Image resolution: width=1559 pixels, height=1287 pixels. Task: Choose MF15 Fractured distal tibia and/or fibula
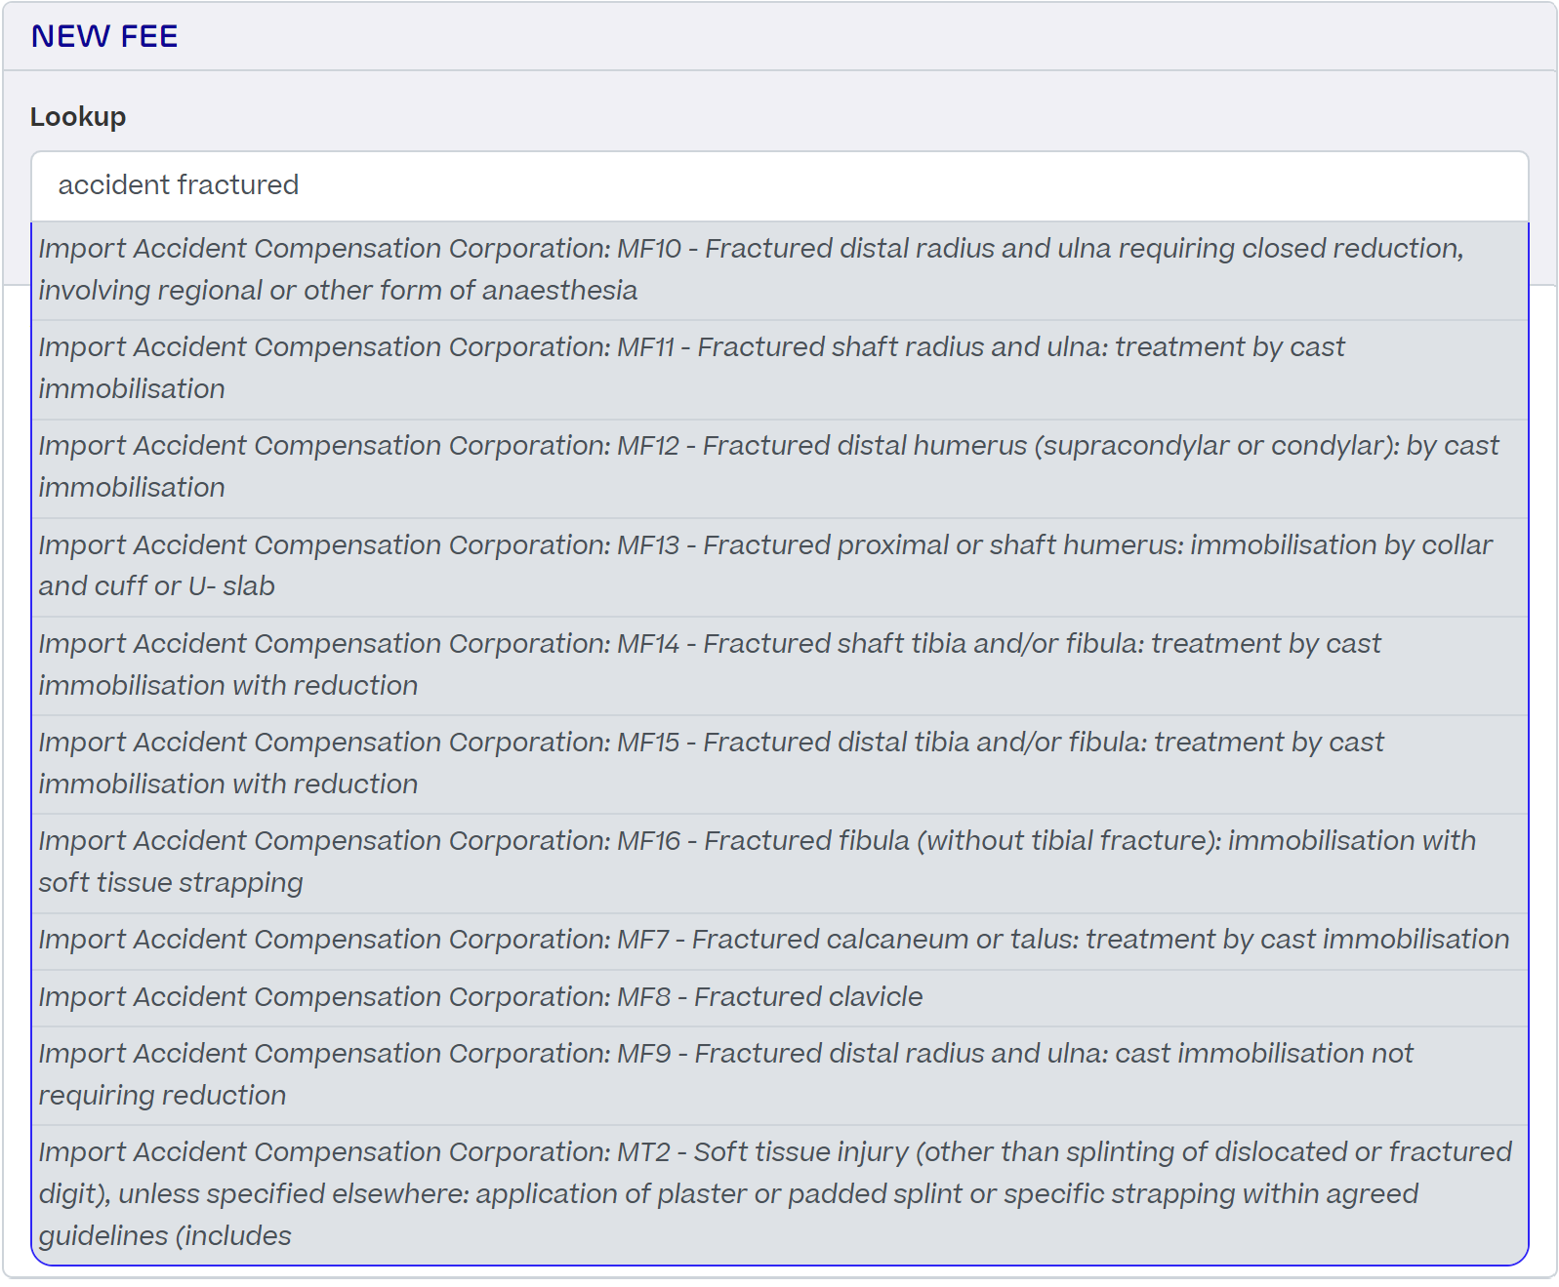779,764
